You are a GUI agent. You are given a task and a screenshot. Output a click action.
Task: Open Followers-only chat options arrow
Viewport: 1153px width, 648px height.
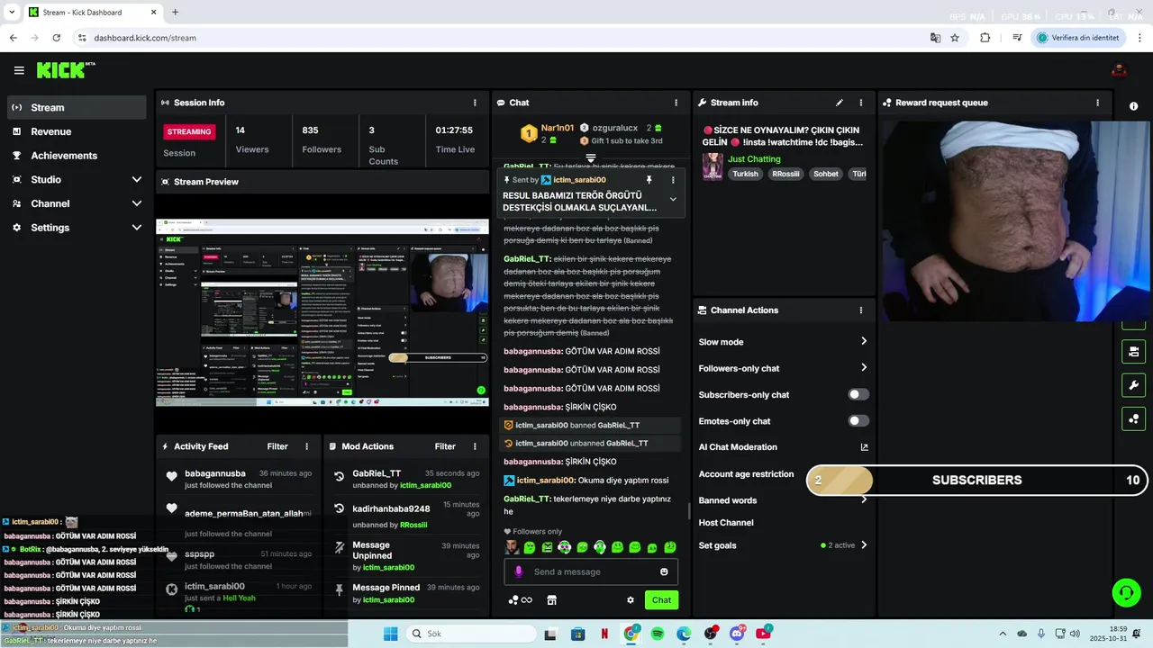(x=863, y=367)
